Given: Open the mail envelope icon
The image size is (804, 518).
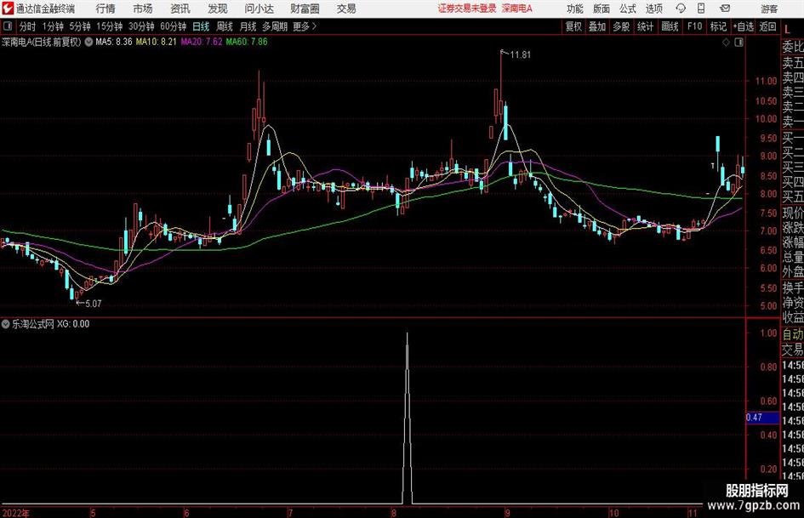Looking at the screenshot, I should 725,9.
